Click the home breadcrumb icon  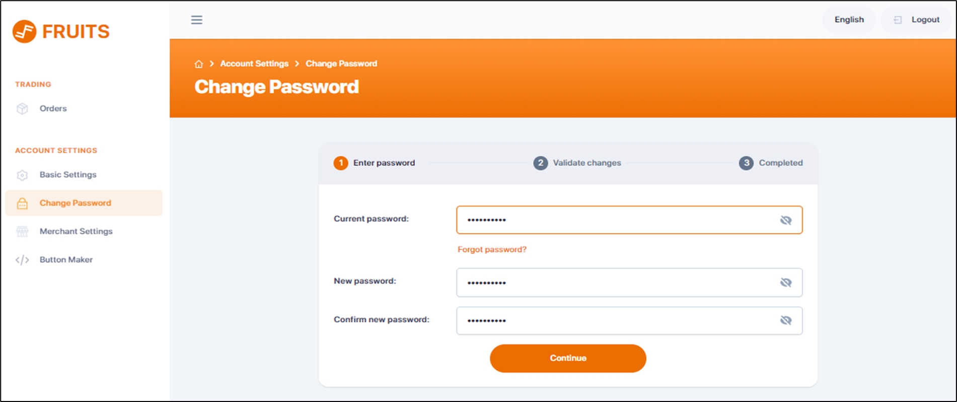[x=199, y=64]
